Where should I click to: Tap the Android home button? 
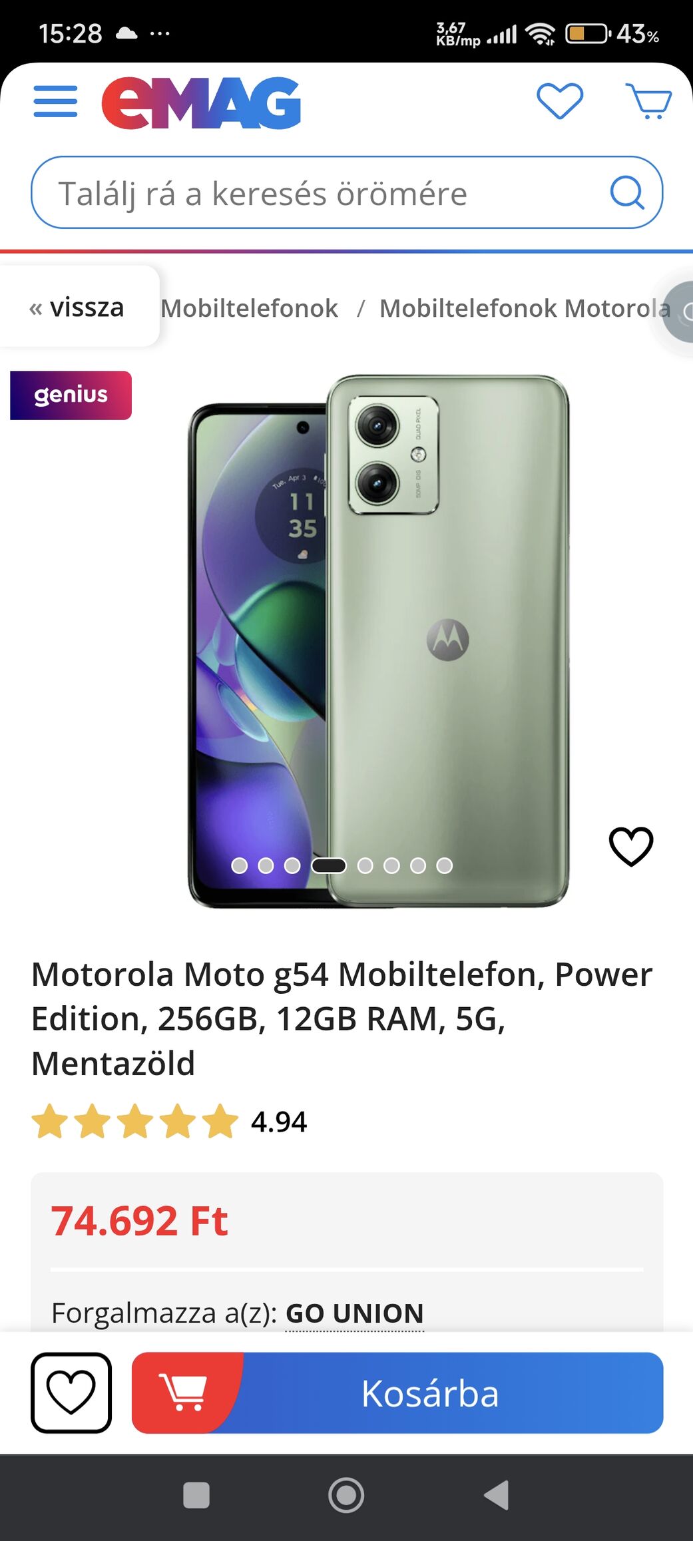pyautogui.click(x=346, y=1495)
